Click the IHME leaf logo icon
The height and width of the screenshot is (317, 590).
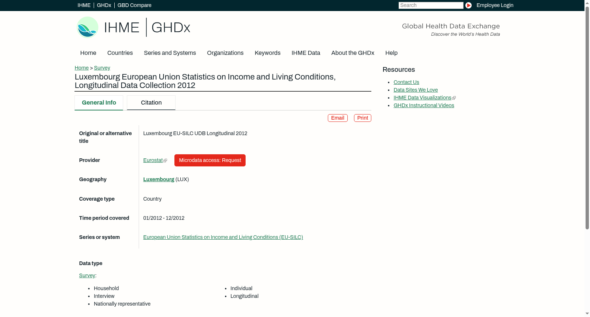pos(87,27)
